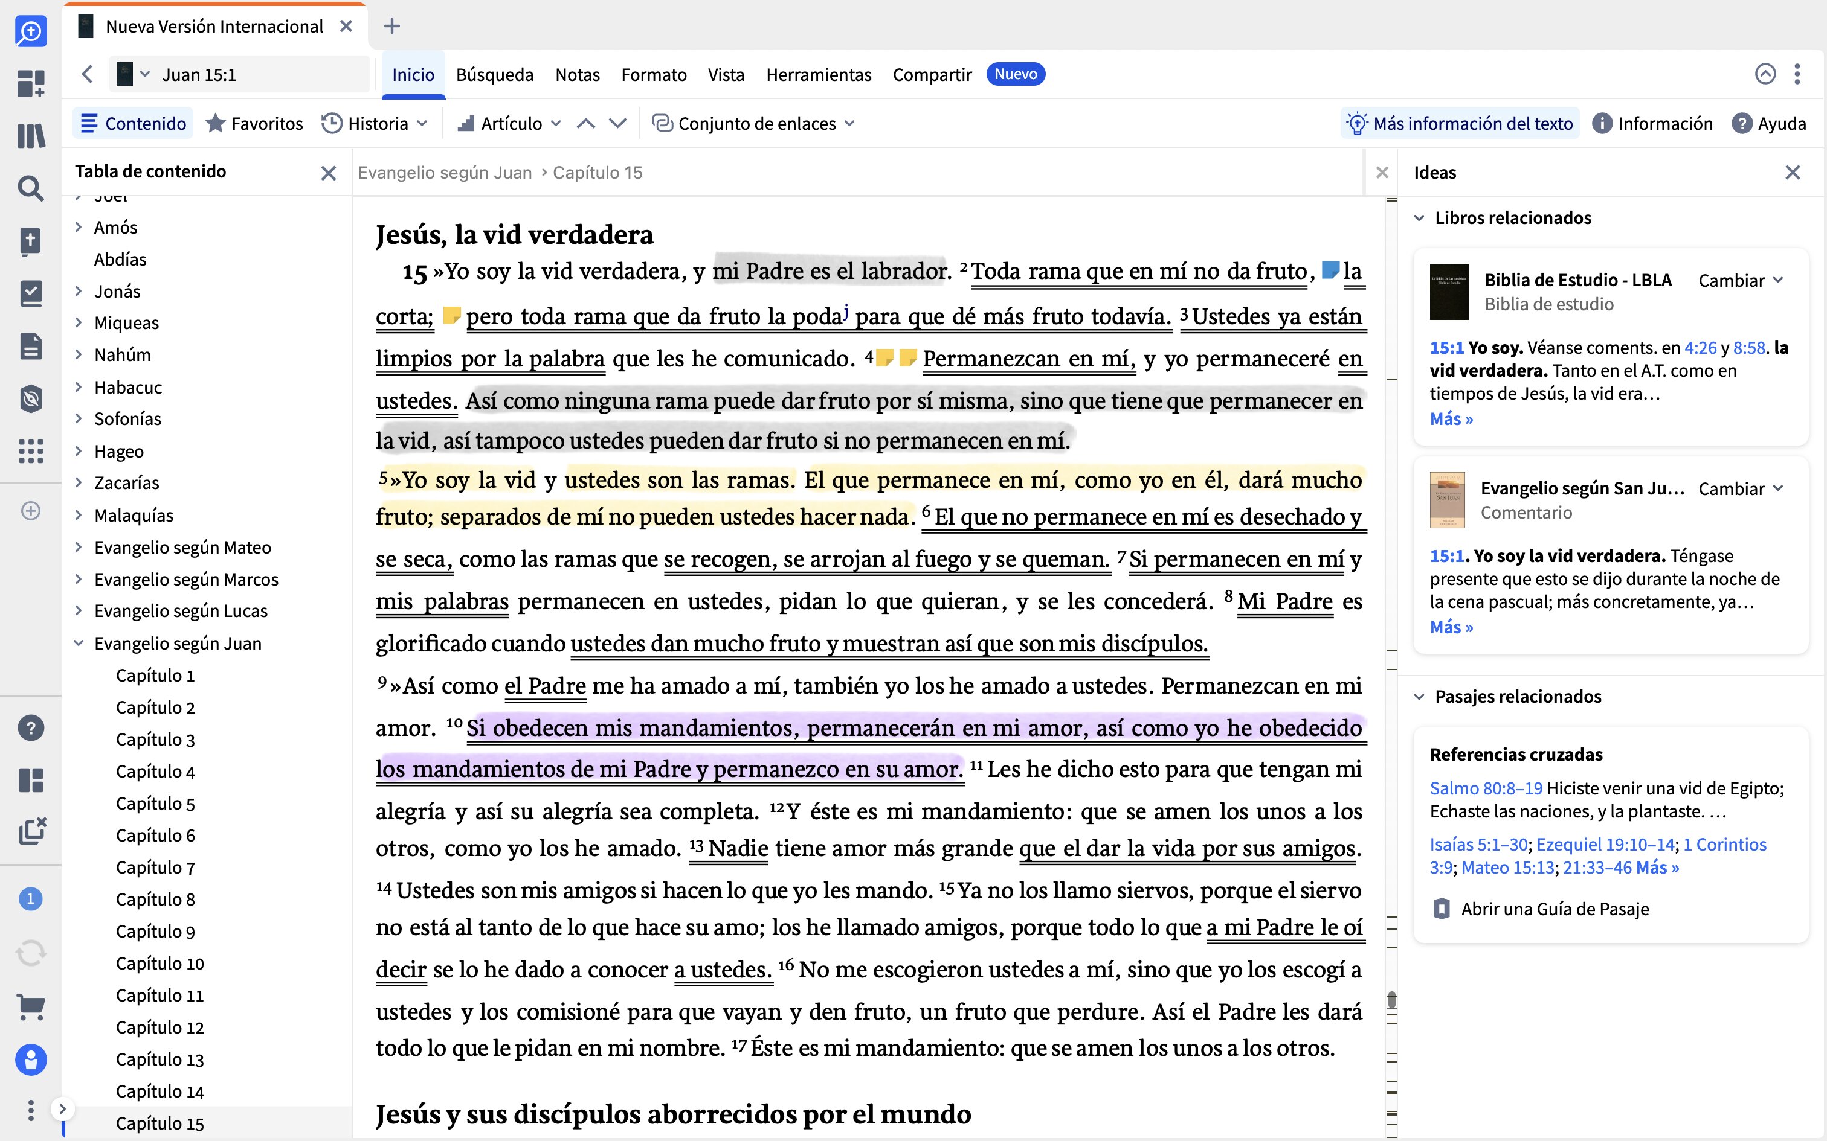Open the help question mark sidebar icon
This screenshot has height=1141, width=1827.
[x=31, y=728]
